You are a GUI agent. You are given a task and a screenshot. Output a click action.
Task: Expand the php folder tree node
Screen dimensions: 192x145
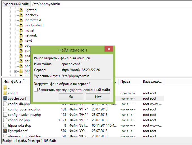point(16,71)
